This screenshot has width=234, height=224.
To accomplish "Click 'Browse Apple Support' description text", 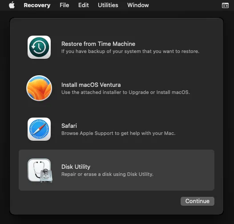I will click(x=118, y=133).
